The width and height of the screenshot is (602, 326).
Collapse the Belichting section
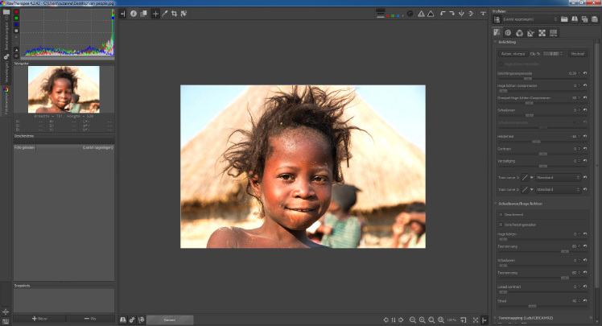pyautogui.click(x=495, y=42)
